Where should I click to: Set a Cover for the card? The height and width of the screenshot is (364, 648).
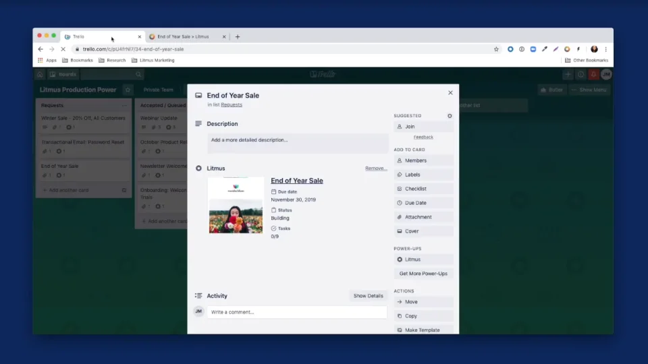[x=424, y=231]
